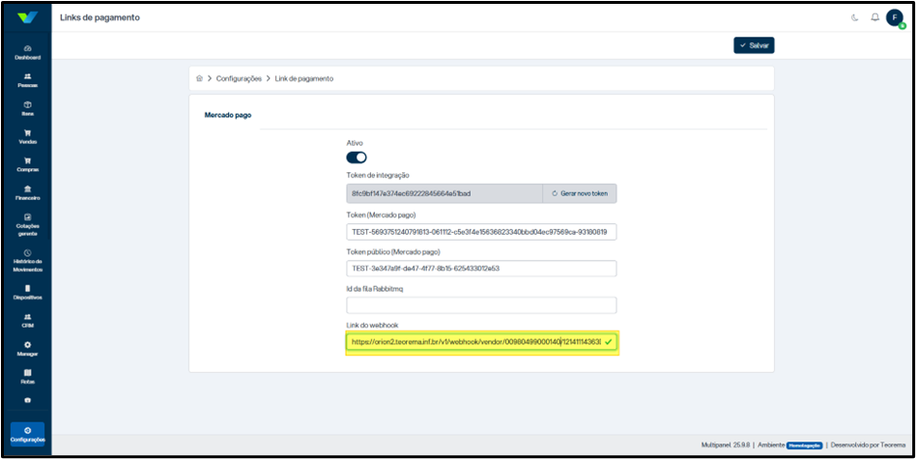This screenshot has width=916, height=459.
Task: Go to Itens in the sidebar
Action: coord(27,108)
